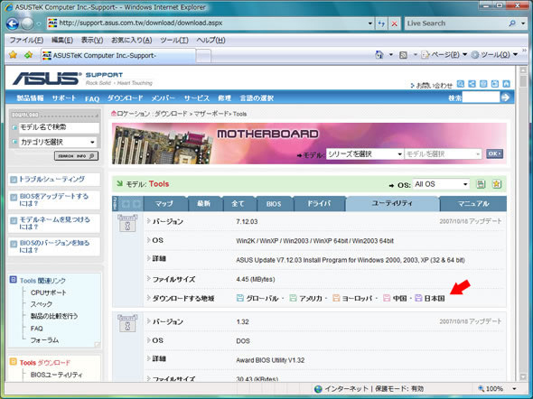This screenshot has width=533, height=399.
Task: Click the file icon for version 1.32
Action: 127,323
